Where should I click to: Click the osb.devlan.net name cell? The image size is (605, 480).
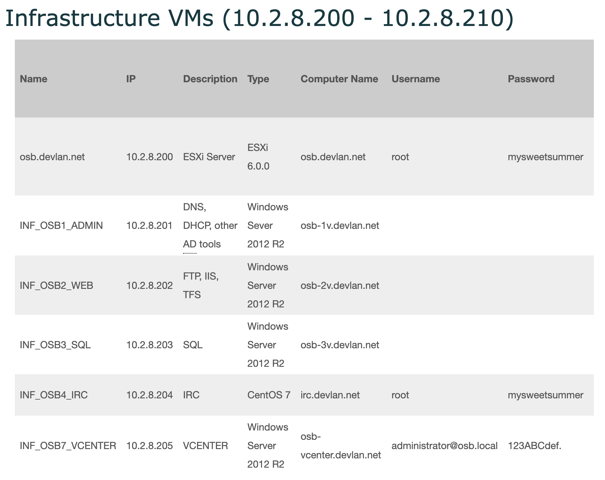(x=52, y=157)
